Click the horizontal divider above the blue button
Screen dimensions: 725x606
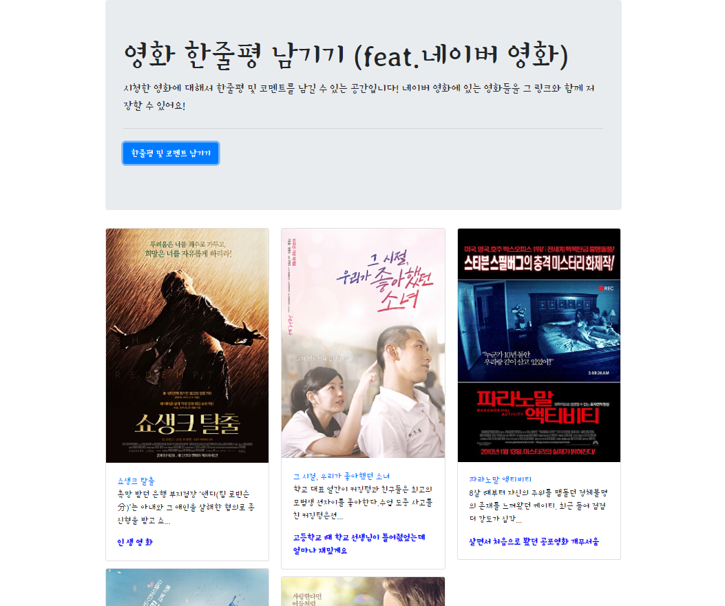[363, 128]
